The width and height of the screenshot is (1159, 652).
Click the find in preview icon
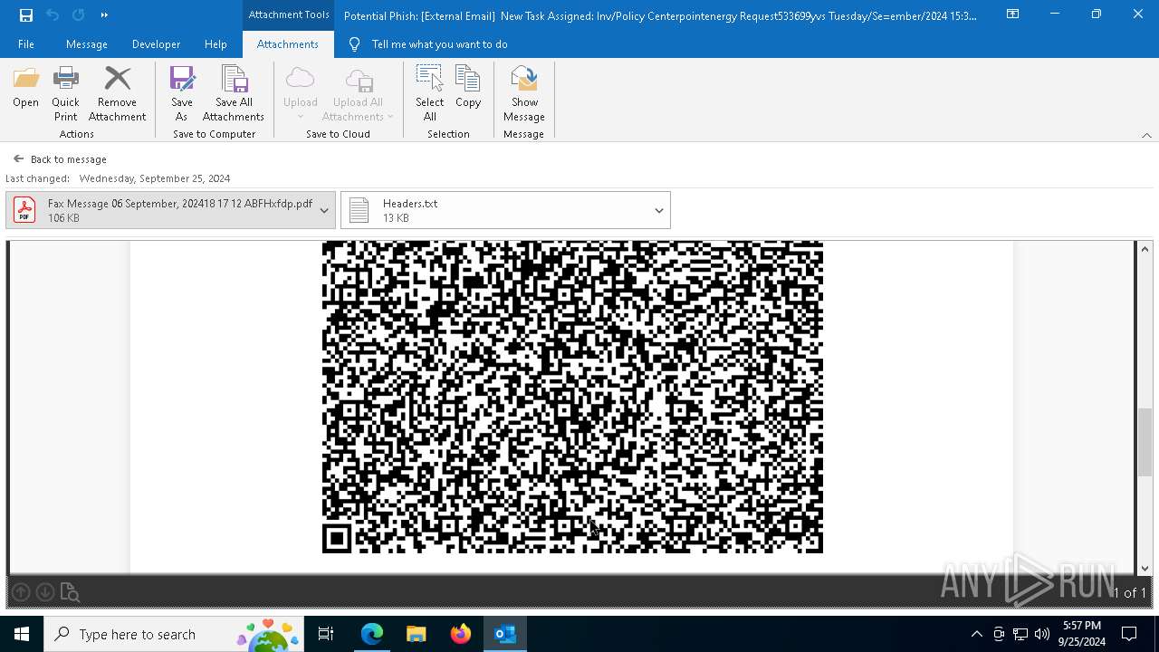[70, 592]
